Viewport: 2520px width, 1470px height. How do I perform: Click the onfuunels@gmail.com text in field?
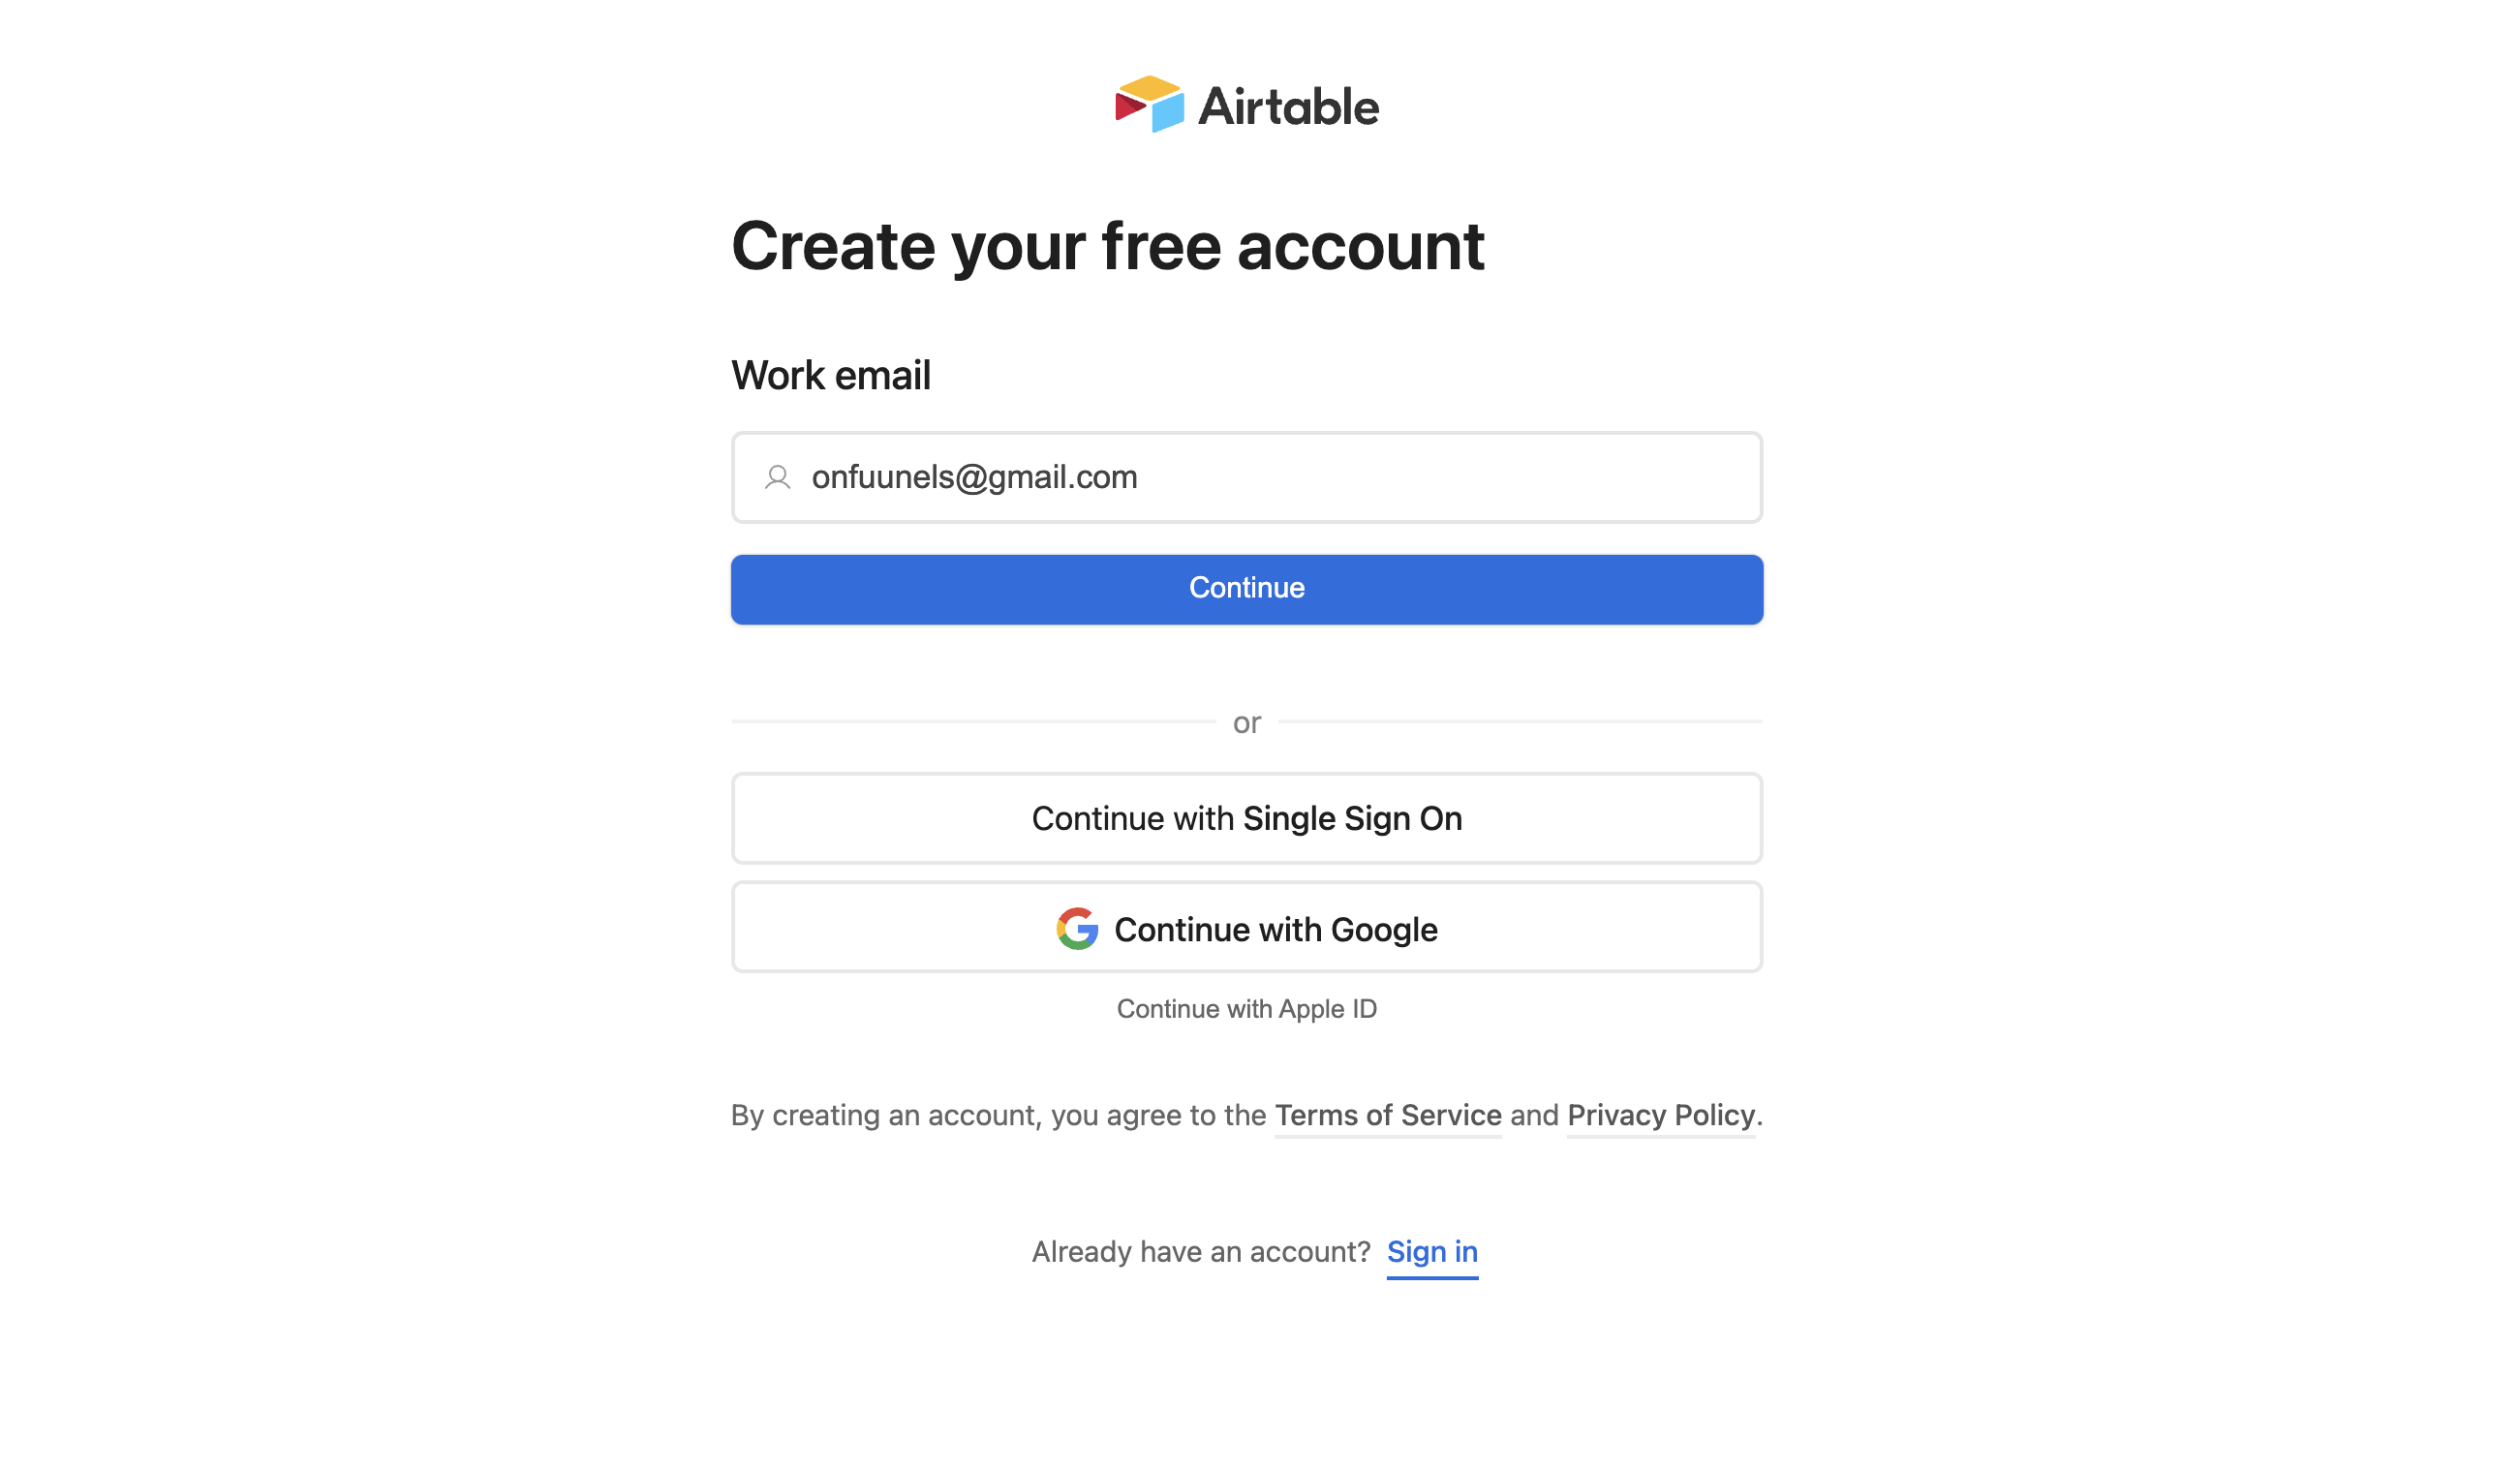click(x=974, y=477)
